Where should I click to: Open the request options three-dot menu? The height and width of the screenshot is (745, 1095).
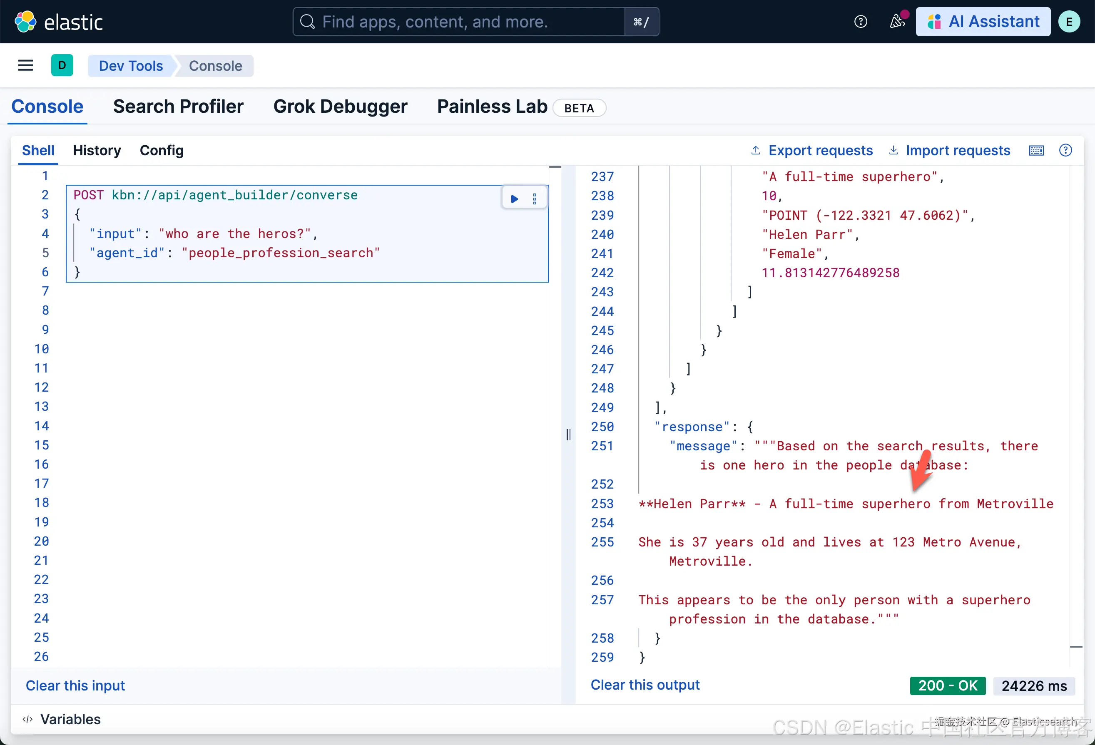pos(534,199)
